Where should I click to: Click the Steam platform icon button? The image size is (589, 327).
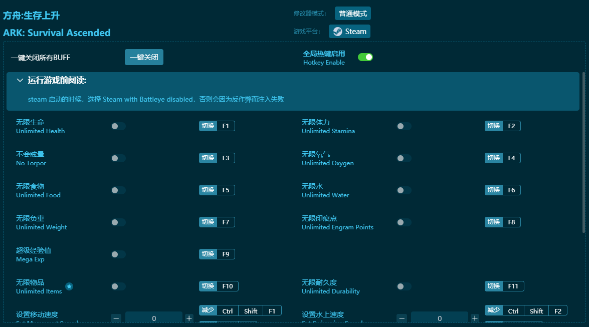pos(349,31)
